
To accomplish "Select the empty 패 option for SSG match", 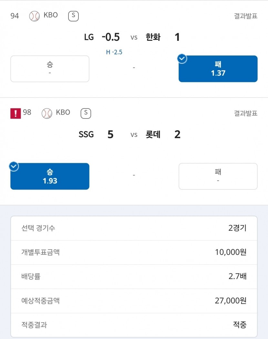I will click(218, 176).
